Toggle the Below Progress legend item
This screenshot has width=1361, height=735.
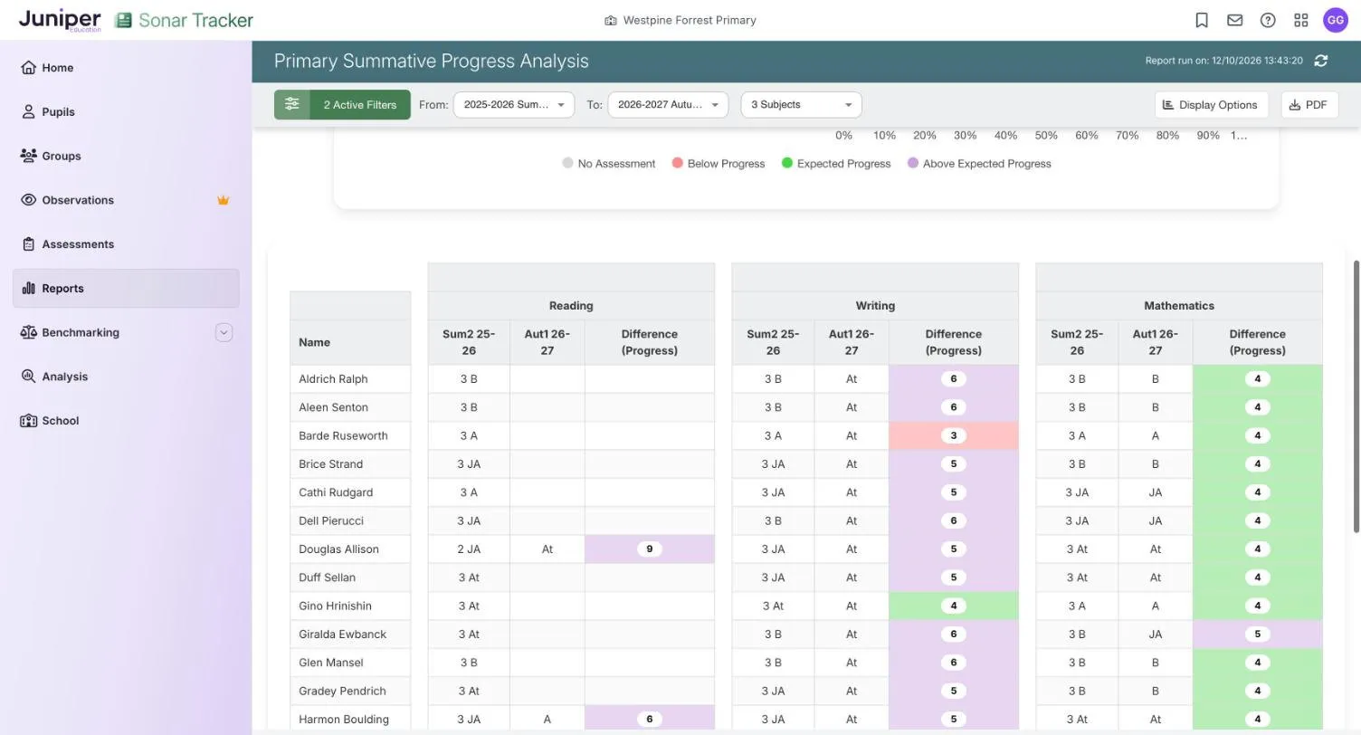(x=719, y=164)
